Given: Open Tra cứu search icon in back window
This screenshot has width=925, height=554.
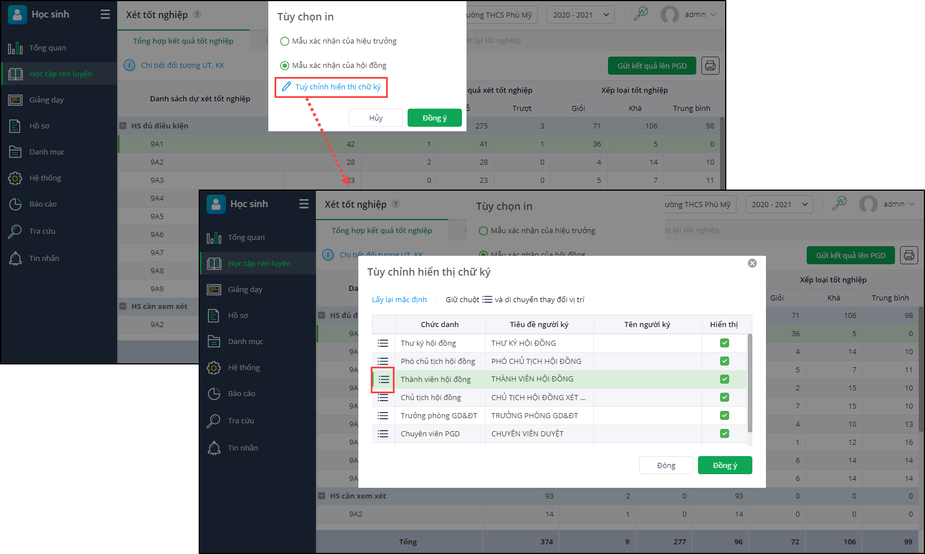Looking at the screenshot, I should coord(15,231).
